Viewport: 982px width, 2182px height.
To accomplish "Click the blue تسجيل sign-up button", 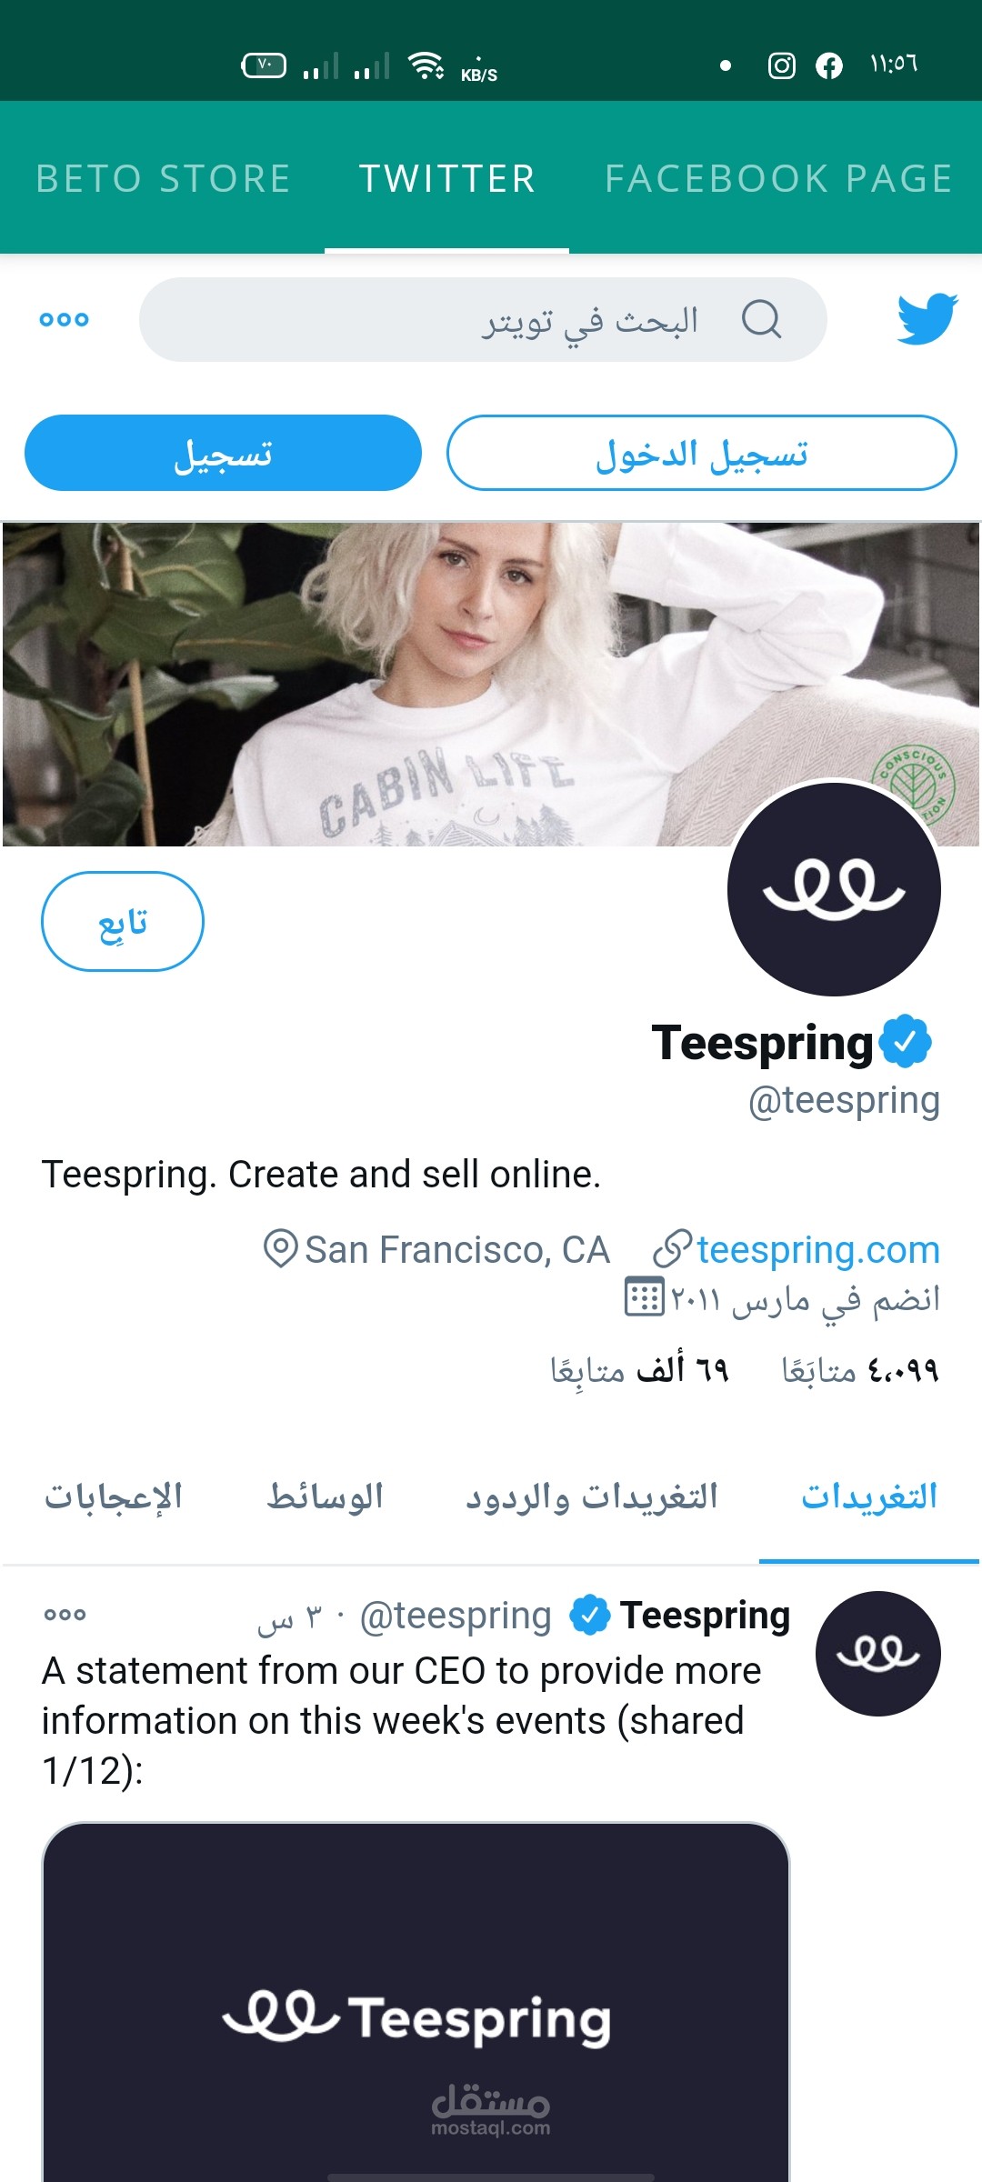I will [x=223, y=453].
